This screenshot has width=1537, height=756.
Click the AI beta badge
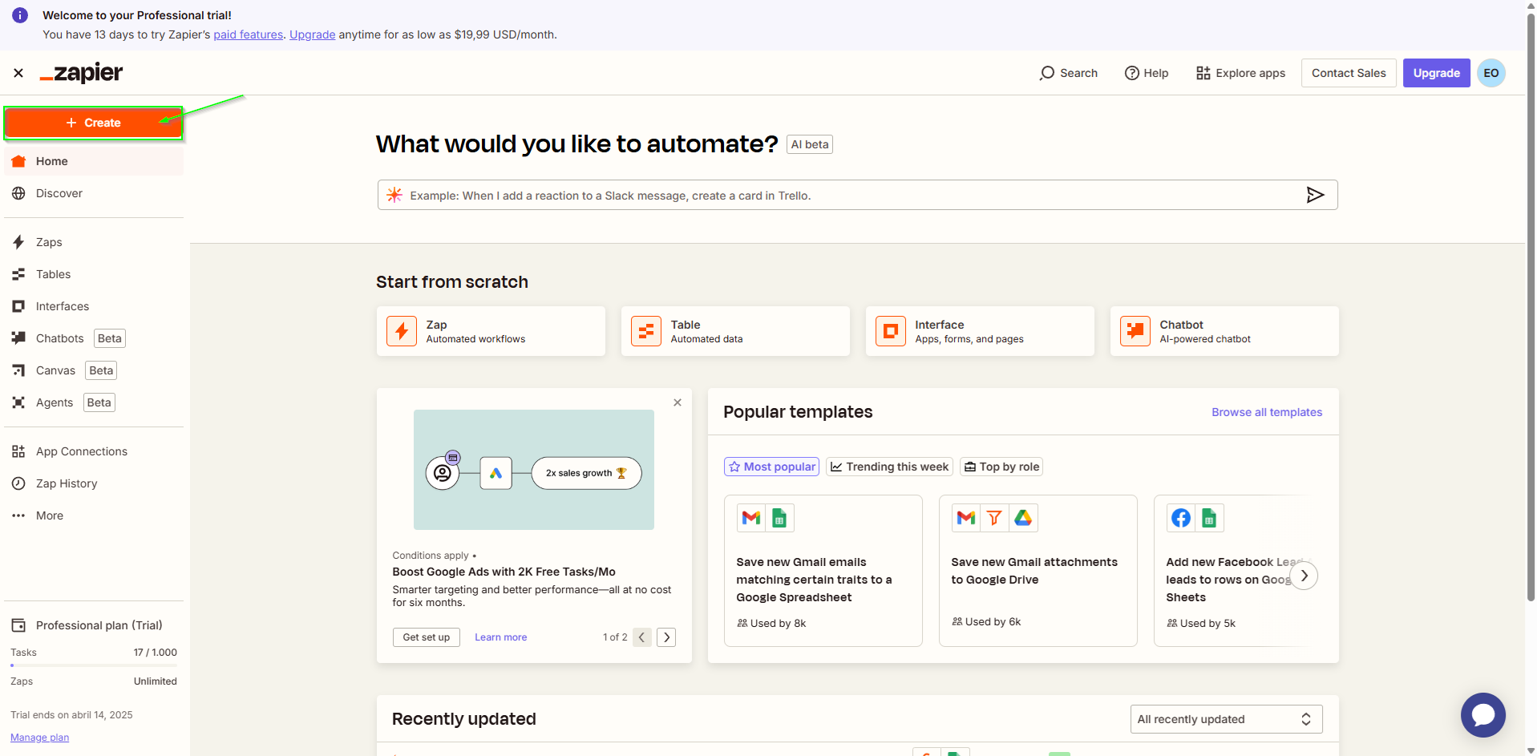pos(810,144)
